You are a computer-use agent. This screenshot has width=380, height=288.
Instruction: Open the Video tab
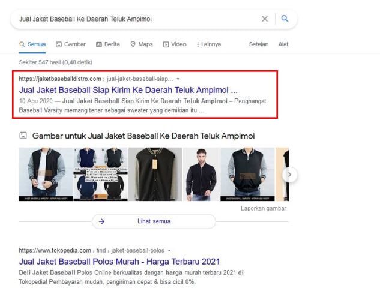174,44
